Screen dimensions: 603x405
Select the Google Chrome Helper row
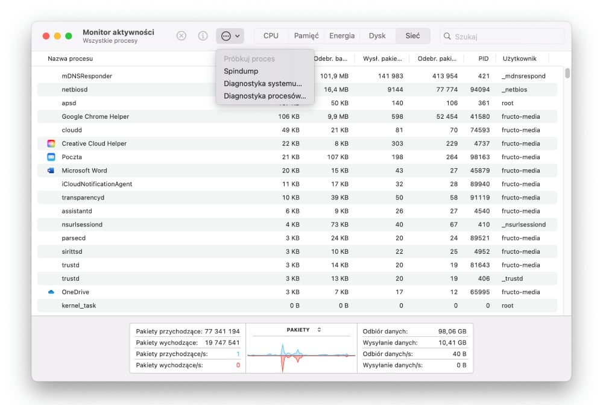(297, 116)
